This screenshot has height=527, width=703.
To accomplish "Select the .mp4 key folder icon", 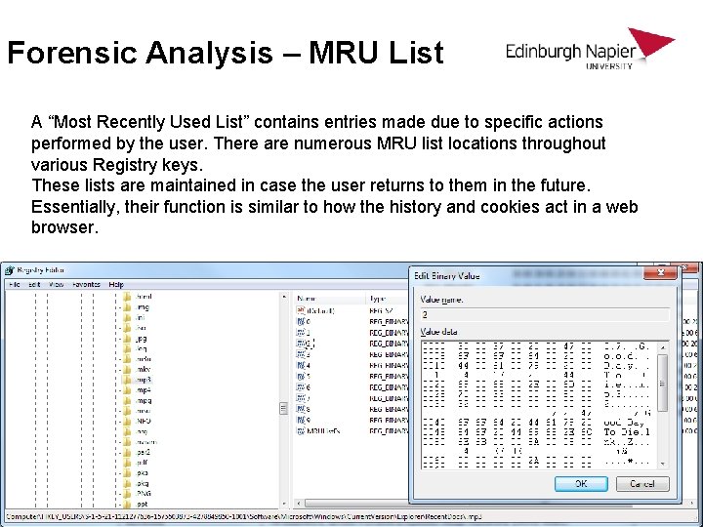I will coord(127,389).
